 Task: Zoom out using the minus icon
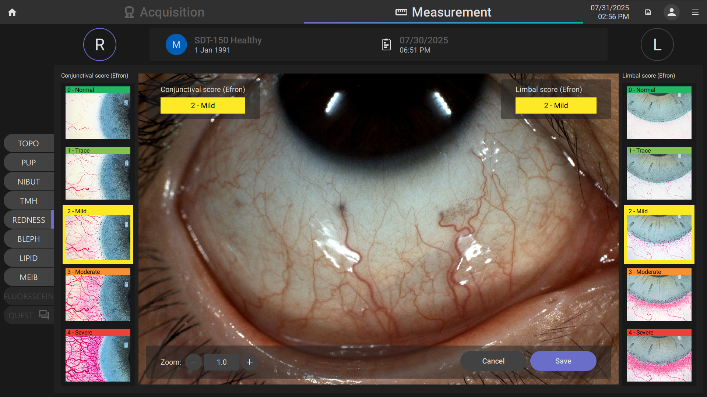point(194,362)
